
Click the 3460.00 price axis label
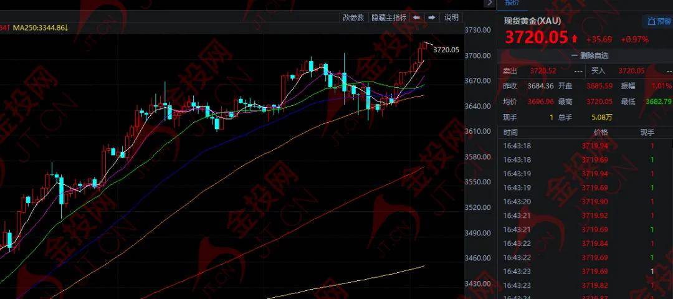(x=478, y=259)
